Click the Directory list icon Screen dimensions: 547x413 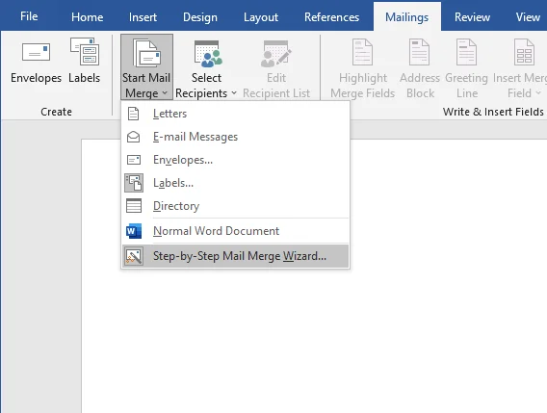[134, 206]
